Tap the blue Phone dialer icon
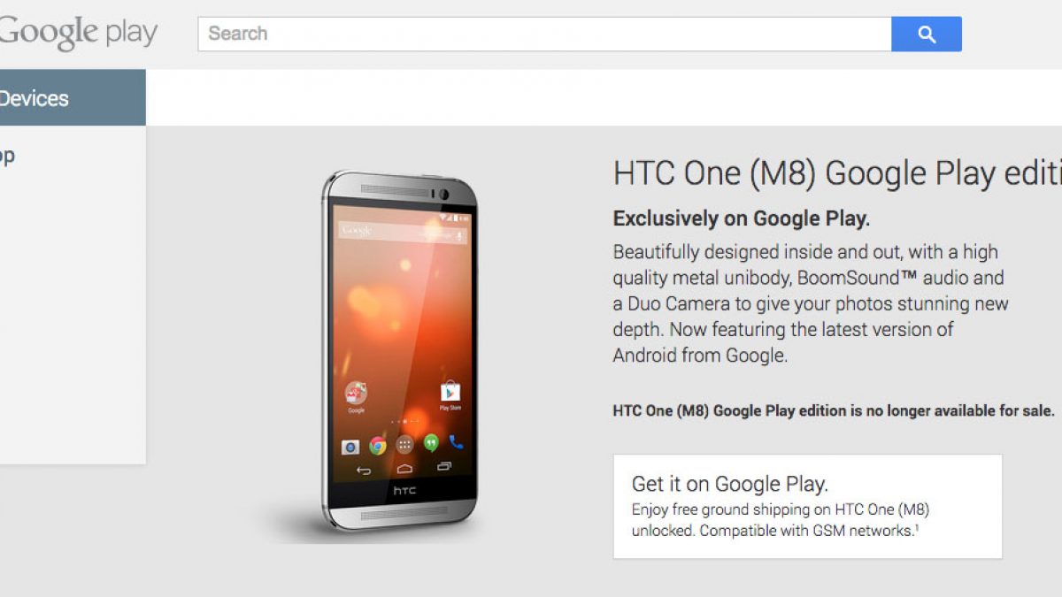The image size is (1062, 597). (456, 441)
